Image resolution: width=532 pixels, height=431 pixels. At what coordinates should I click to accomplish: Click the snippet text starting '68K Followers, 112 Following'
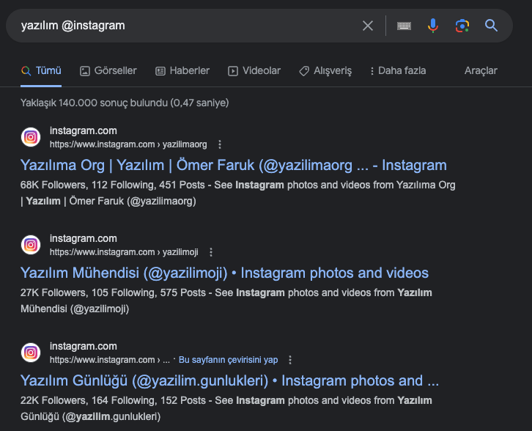pos(237,193)
